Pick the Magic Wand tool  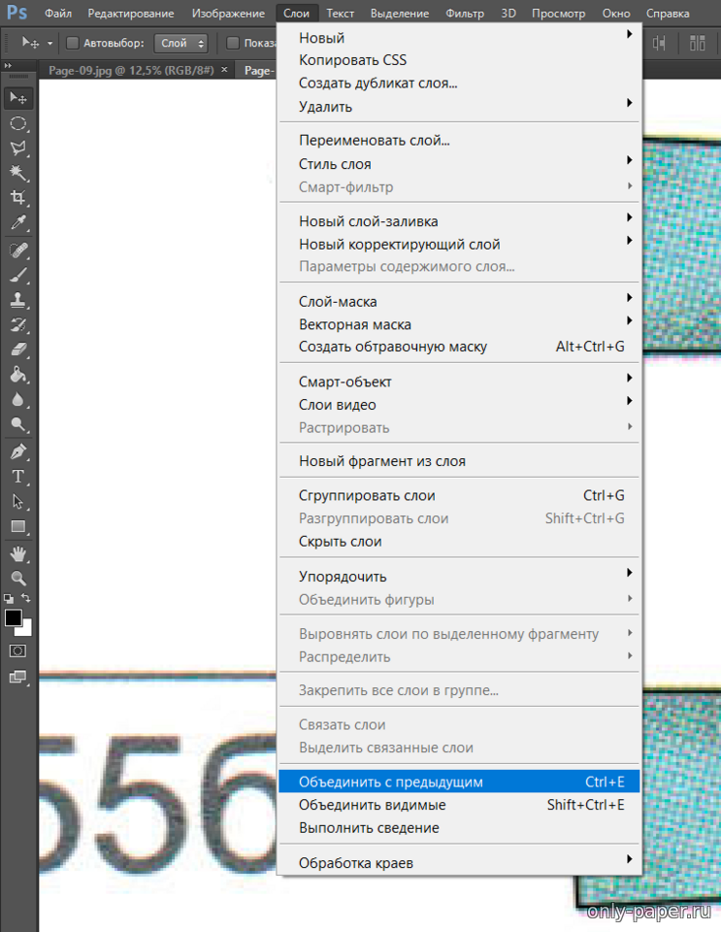pyautogui.click(x=18, y=173)
